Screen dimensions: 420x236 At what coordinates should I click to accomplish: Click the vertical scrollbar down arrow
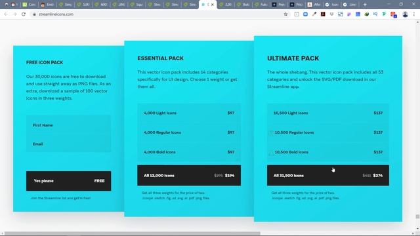click(x=417, y=229)
